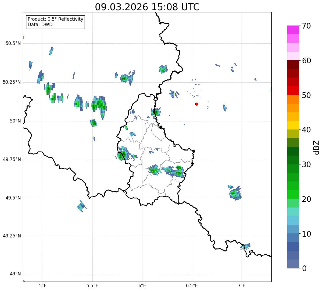The width and height of the screenshot is (323, 291).
Task: Click the radar echo near 49.5°N, 7°E
Action: coord(235,193)
